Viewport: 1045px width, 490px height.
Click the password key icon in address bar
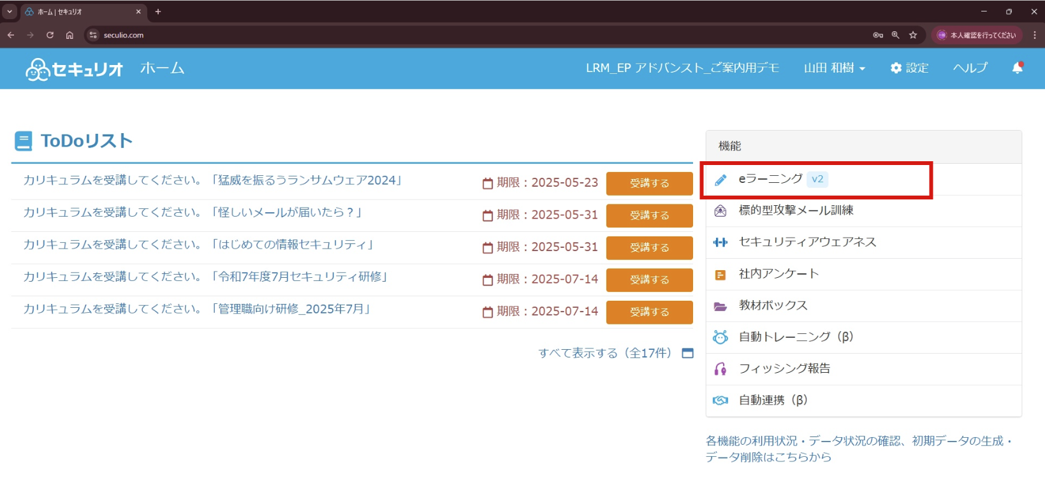(878, 35)
